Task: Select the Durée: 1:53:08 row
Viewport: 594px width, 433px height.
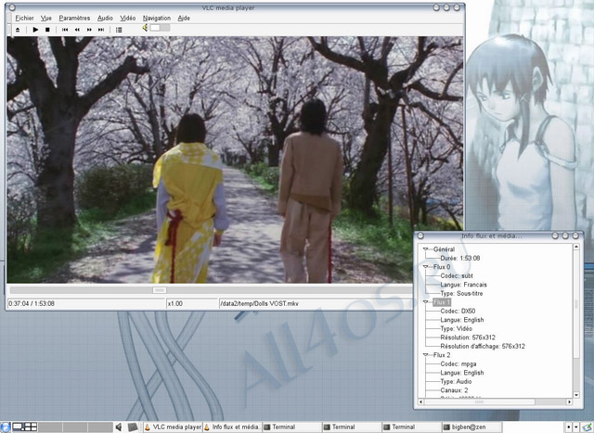Action: (460, 258)
